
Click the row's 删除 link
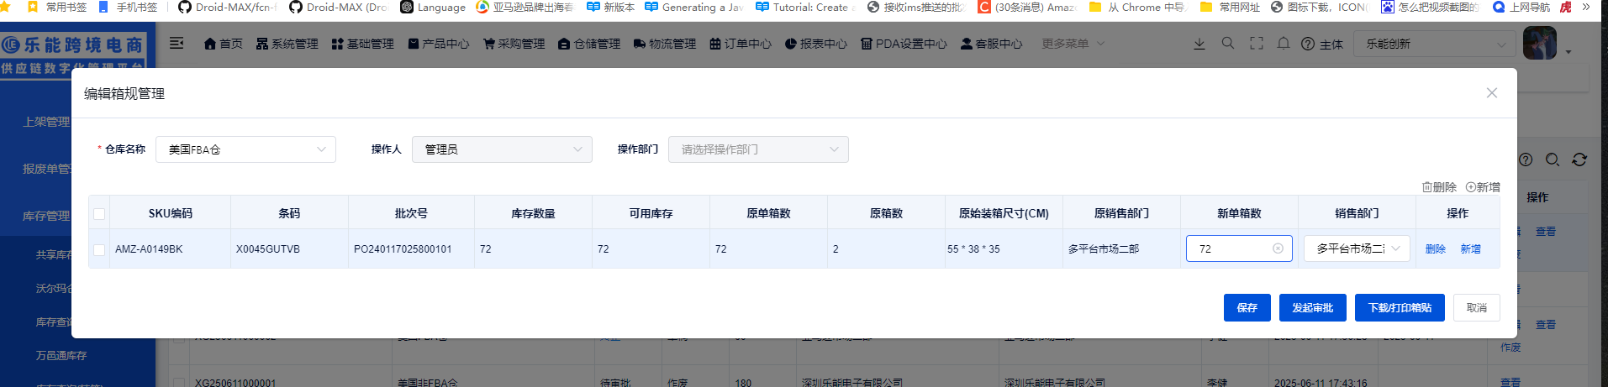(x=1436, y=249)
